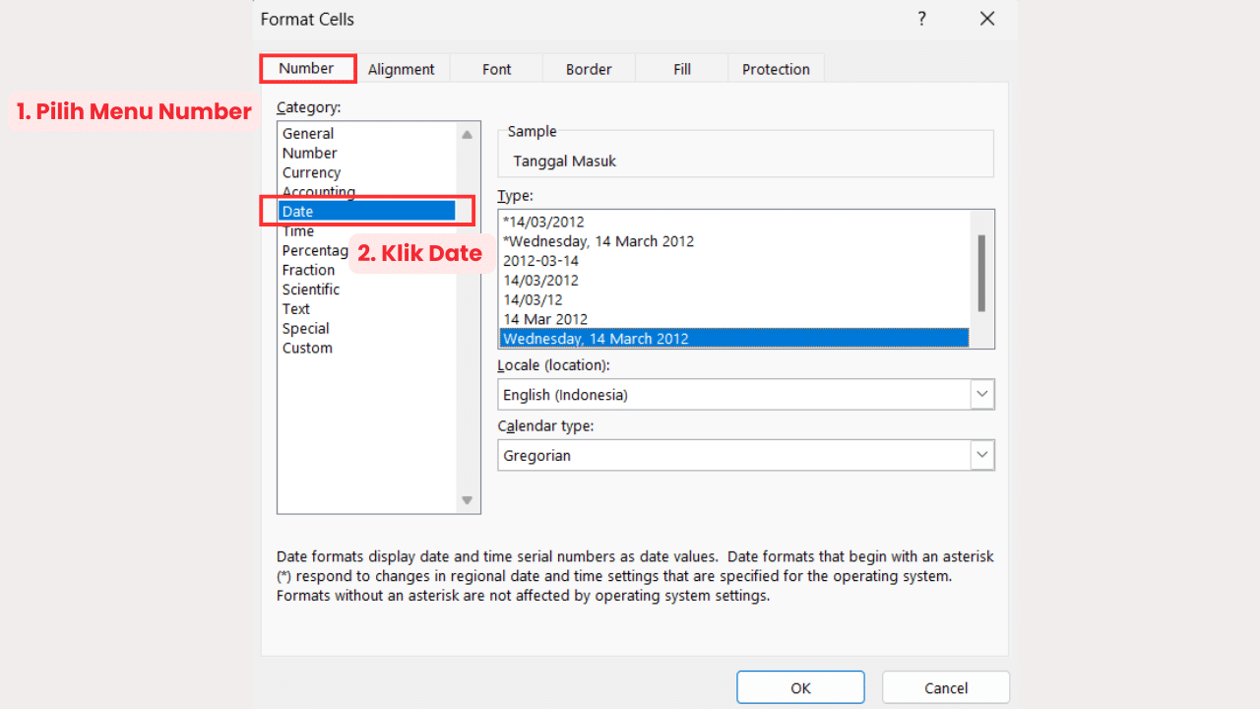
Task: Dismiss the dialog via Cancel
Action: 945,686
